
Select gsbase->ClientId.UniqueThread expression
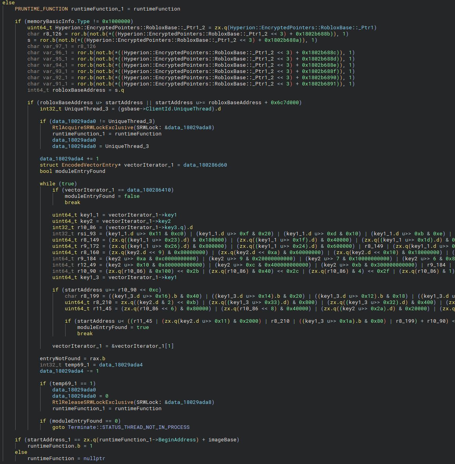pyautogui.click(x=167, y=108)
